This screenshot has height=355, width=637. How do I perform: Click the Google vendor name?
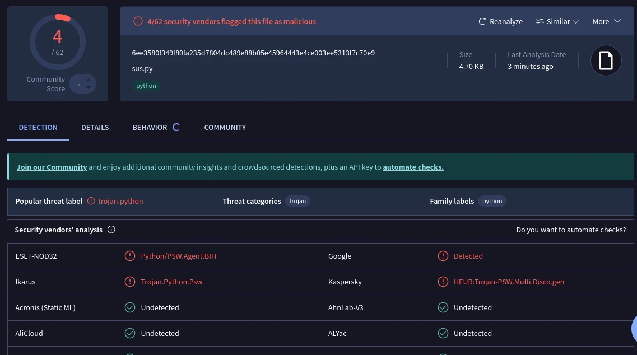(x=340, y=256)
